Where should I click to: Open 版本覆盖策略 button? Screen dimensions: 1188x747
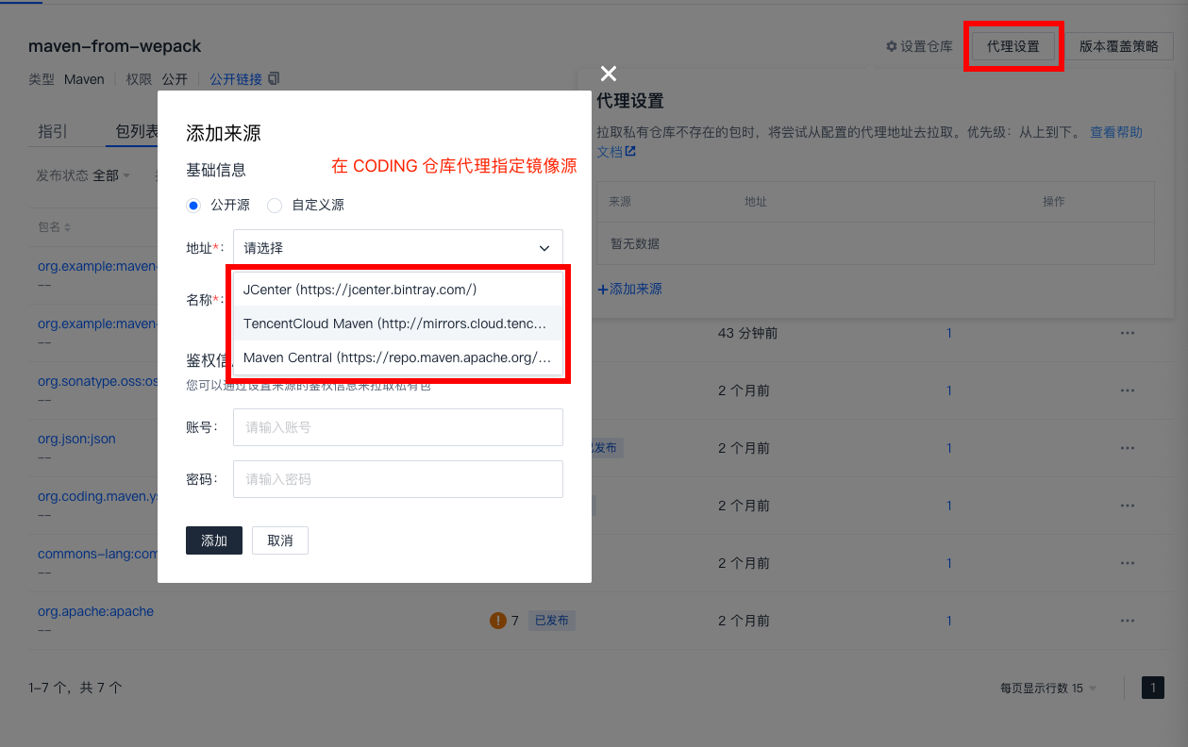pos(1119,46)
